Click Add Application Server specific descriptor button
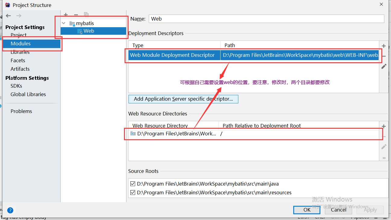This screenshot has height=220, width=391. [183, 99]
